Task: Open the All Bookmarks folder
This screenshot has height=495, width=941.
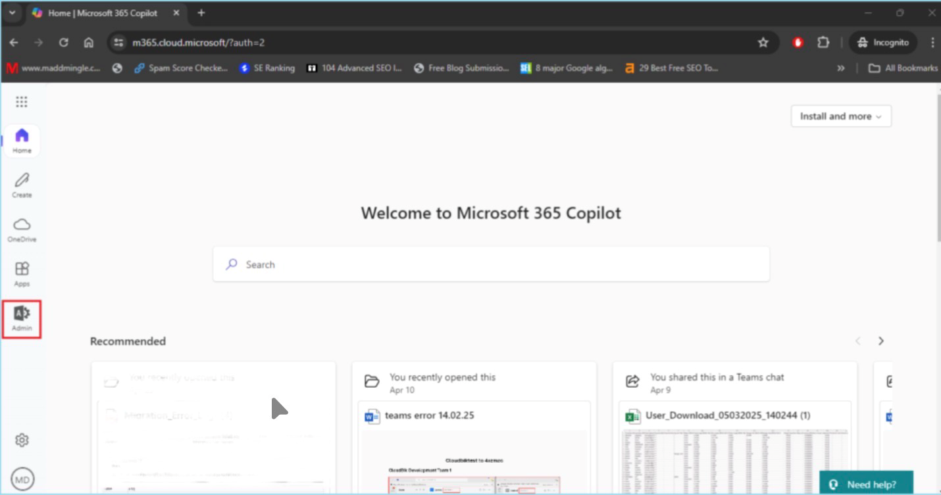Action: pyautogui.click(x=903, y=68)
